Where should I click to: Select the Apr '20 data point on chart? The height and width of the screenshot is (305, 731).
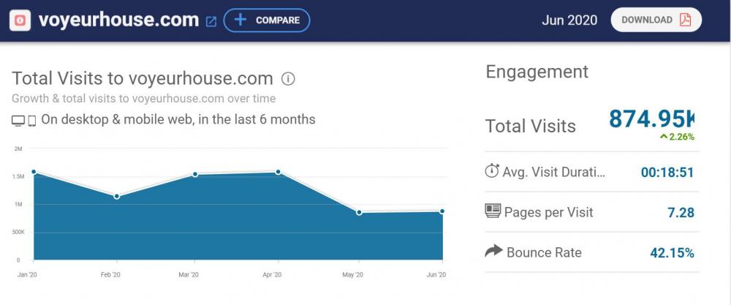[x=278, y=172]
